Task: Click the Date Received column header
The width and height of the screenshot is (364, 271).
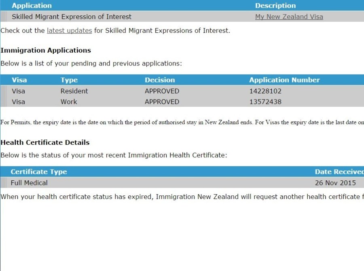Action: [339, 172]
